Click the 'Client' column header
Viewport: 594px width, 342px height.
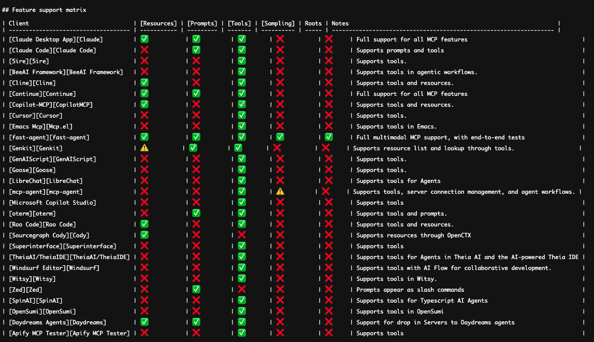(19, 23)
